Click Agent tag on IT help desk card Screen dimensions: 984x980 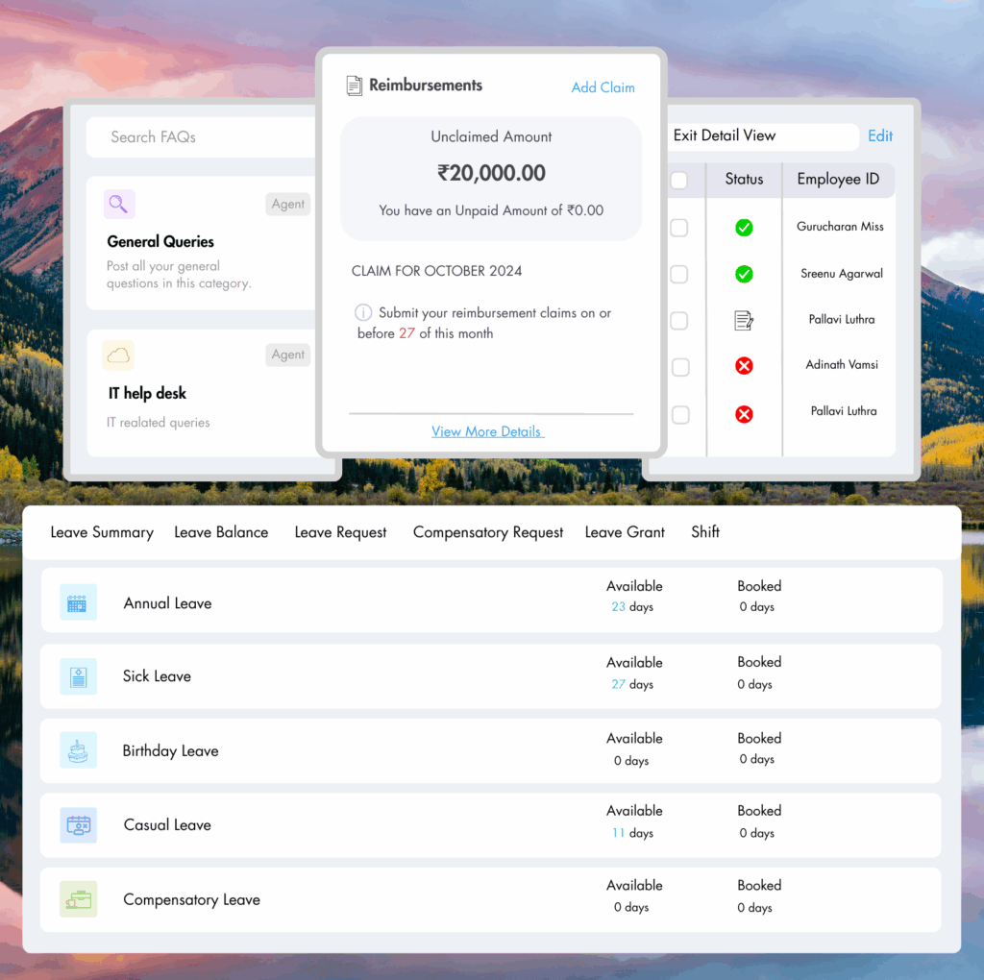[x=287, y=355]
